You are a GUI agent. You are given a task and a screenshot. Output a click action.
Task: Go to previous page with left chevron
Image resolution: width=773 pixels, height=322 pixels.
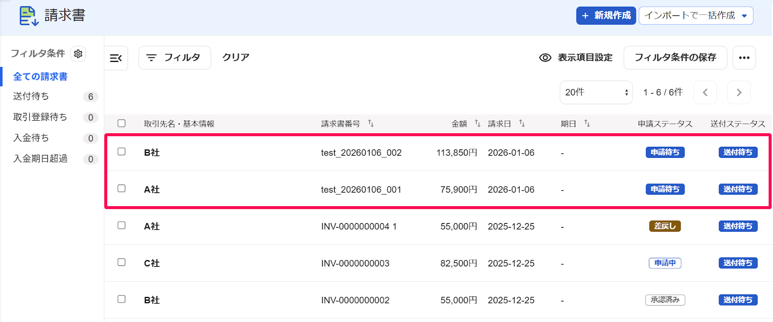point(705,92)
